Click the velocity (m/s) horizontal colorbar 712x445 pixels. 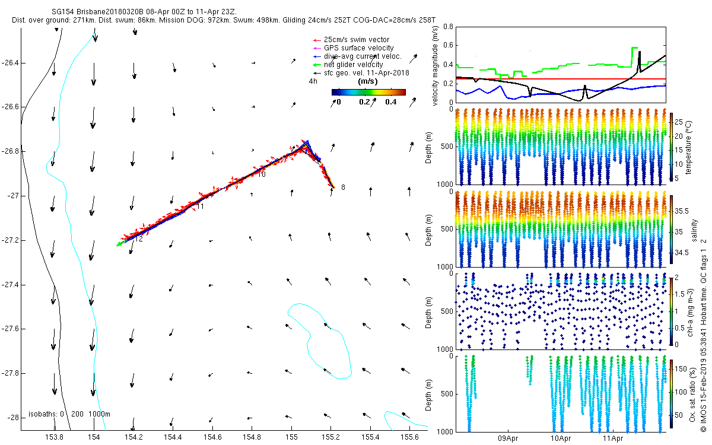point(368,92)
